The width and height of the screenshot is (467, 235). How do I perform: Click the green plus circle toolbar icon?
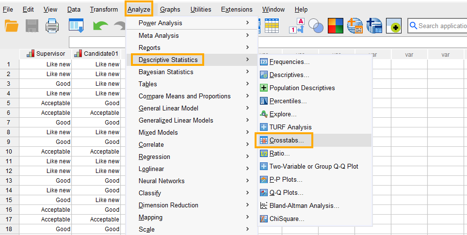coord(394,26)
